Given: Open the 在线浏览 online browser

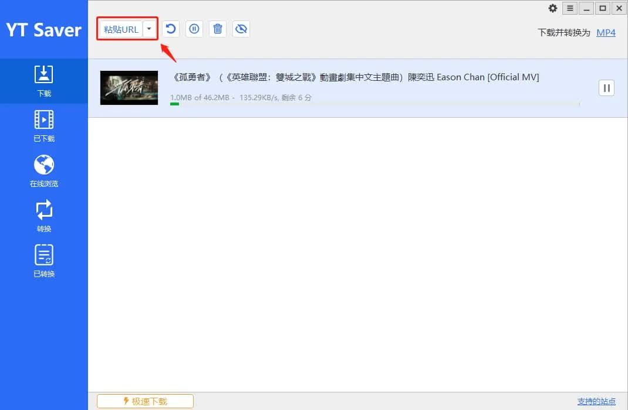Looking at the screenshot, I should coord(44,171).
